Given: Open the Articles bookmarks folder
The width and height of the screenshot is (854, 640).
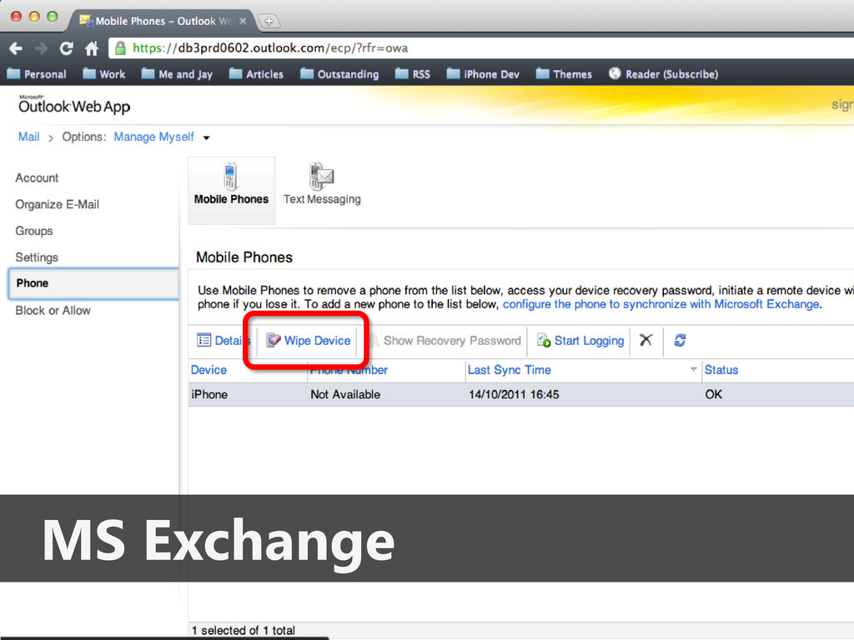Looking at the screenshot, I should pyautogui.click(x=257, y=74).
